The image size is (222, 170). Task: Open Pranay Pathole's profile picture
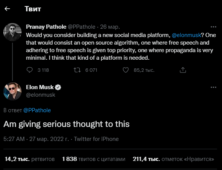[x=12, y=32]
